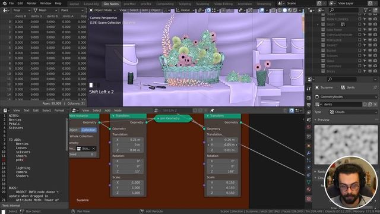The image size is (380, 214).
Task: Open the outliner filter funnel dropdown
Action: (367, 10)
